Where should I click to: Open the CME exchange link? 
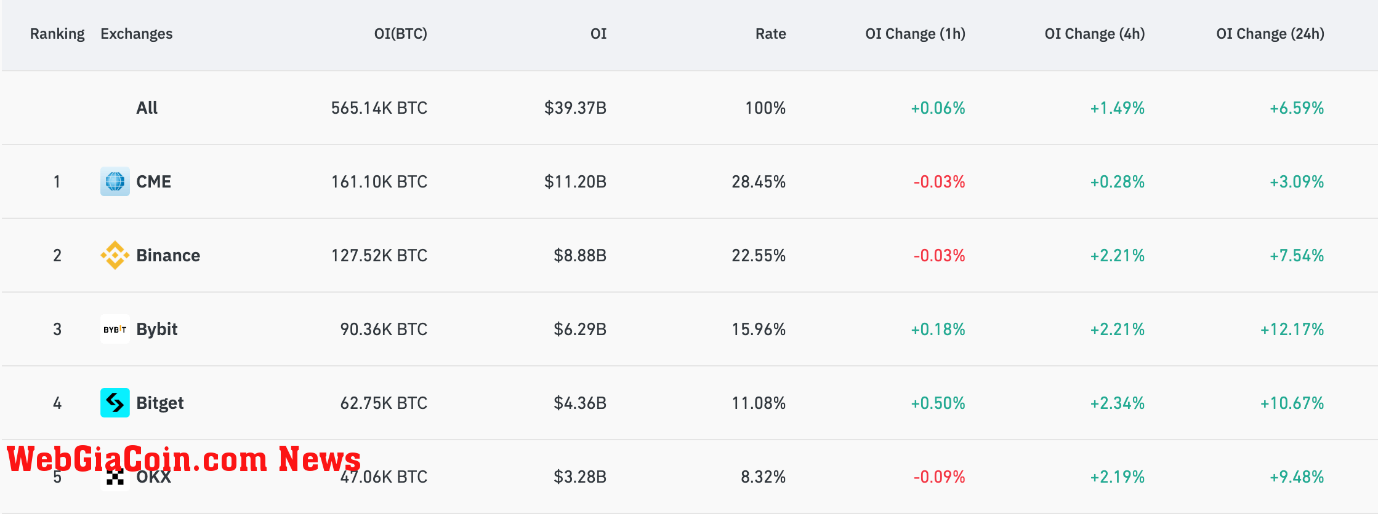(x=154, y=181)
